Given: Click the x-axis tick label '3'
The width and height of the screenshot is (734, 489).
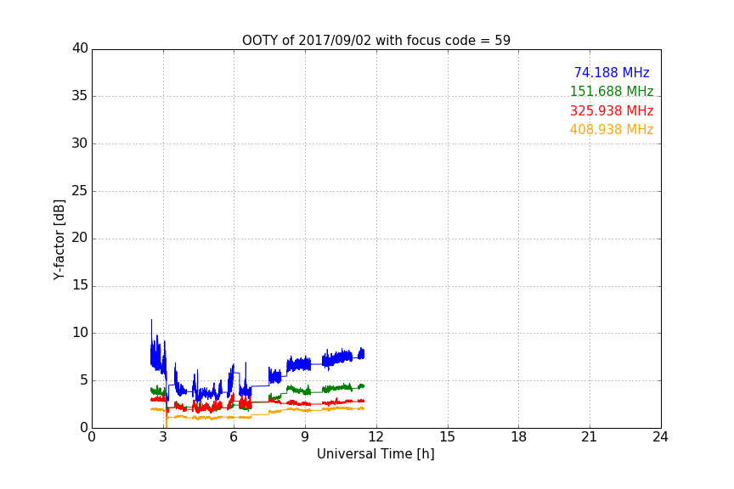Looking at the screenshot, I should [163, 437].
